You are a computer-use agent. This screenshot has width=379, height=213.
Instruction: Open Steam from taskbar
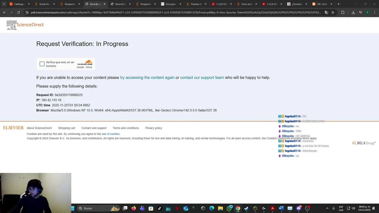(246, 208)
